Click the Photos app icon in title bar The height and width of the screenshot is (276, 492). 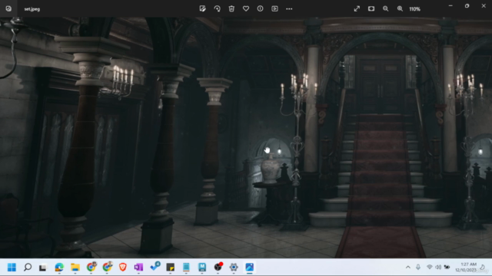coord(8,8)
